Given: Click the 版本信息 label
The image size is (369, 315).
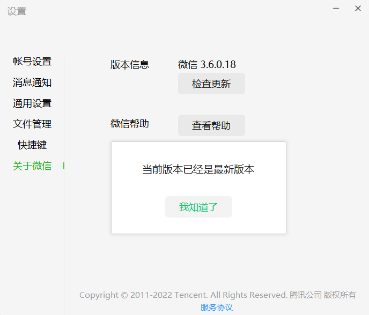Looking at the screenshot, I should pos(130,65).
